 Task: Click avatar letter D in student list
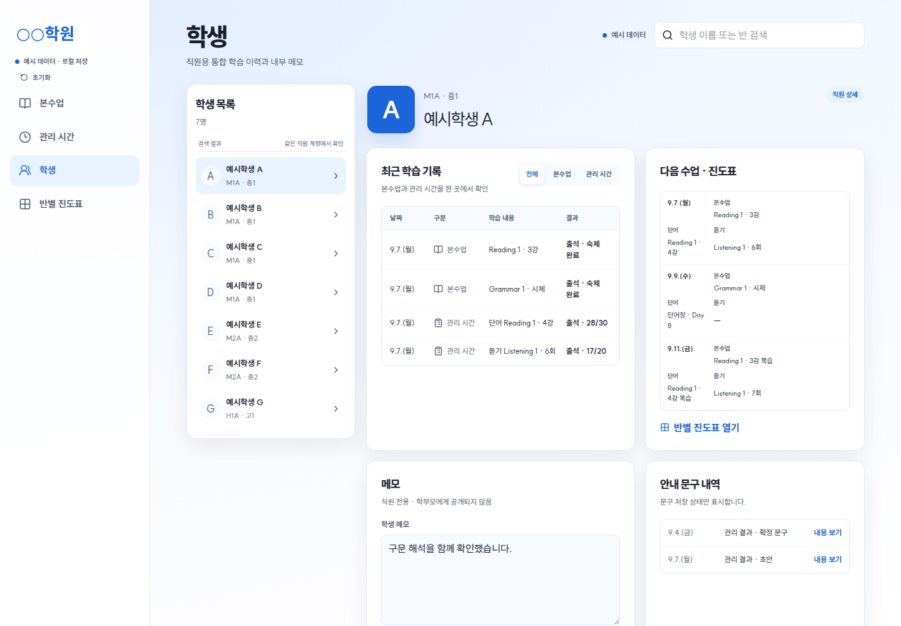point(211,292)
